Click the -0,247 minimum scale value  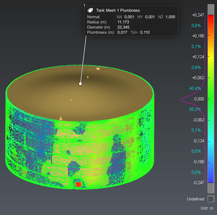pos(198,183)
